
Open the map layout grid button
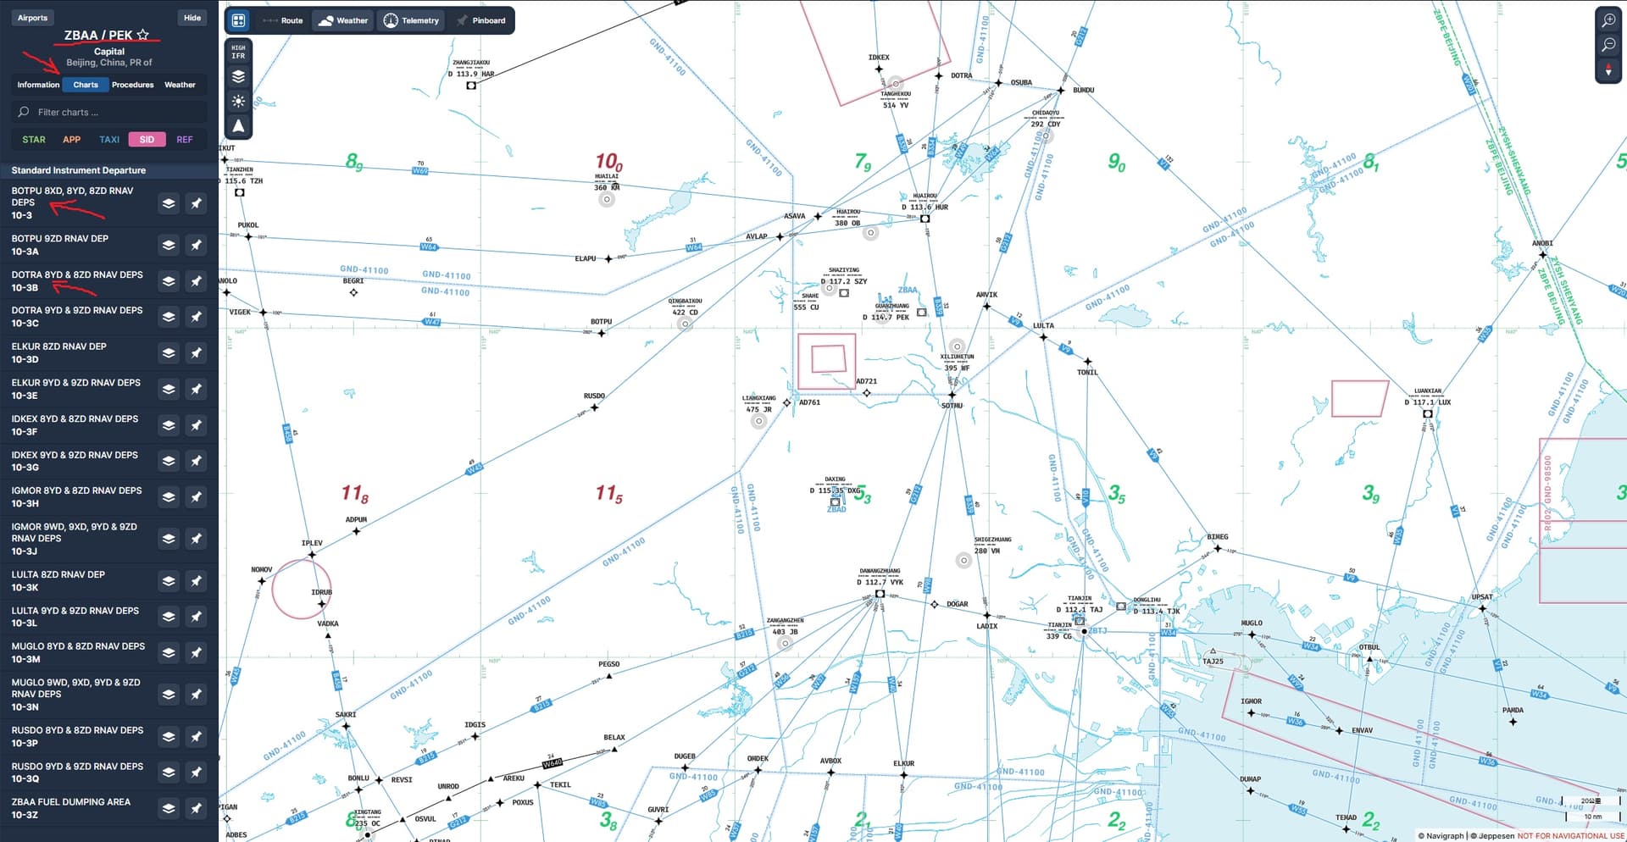(x=239, y=20)
